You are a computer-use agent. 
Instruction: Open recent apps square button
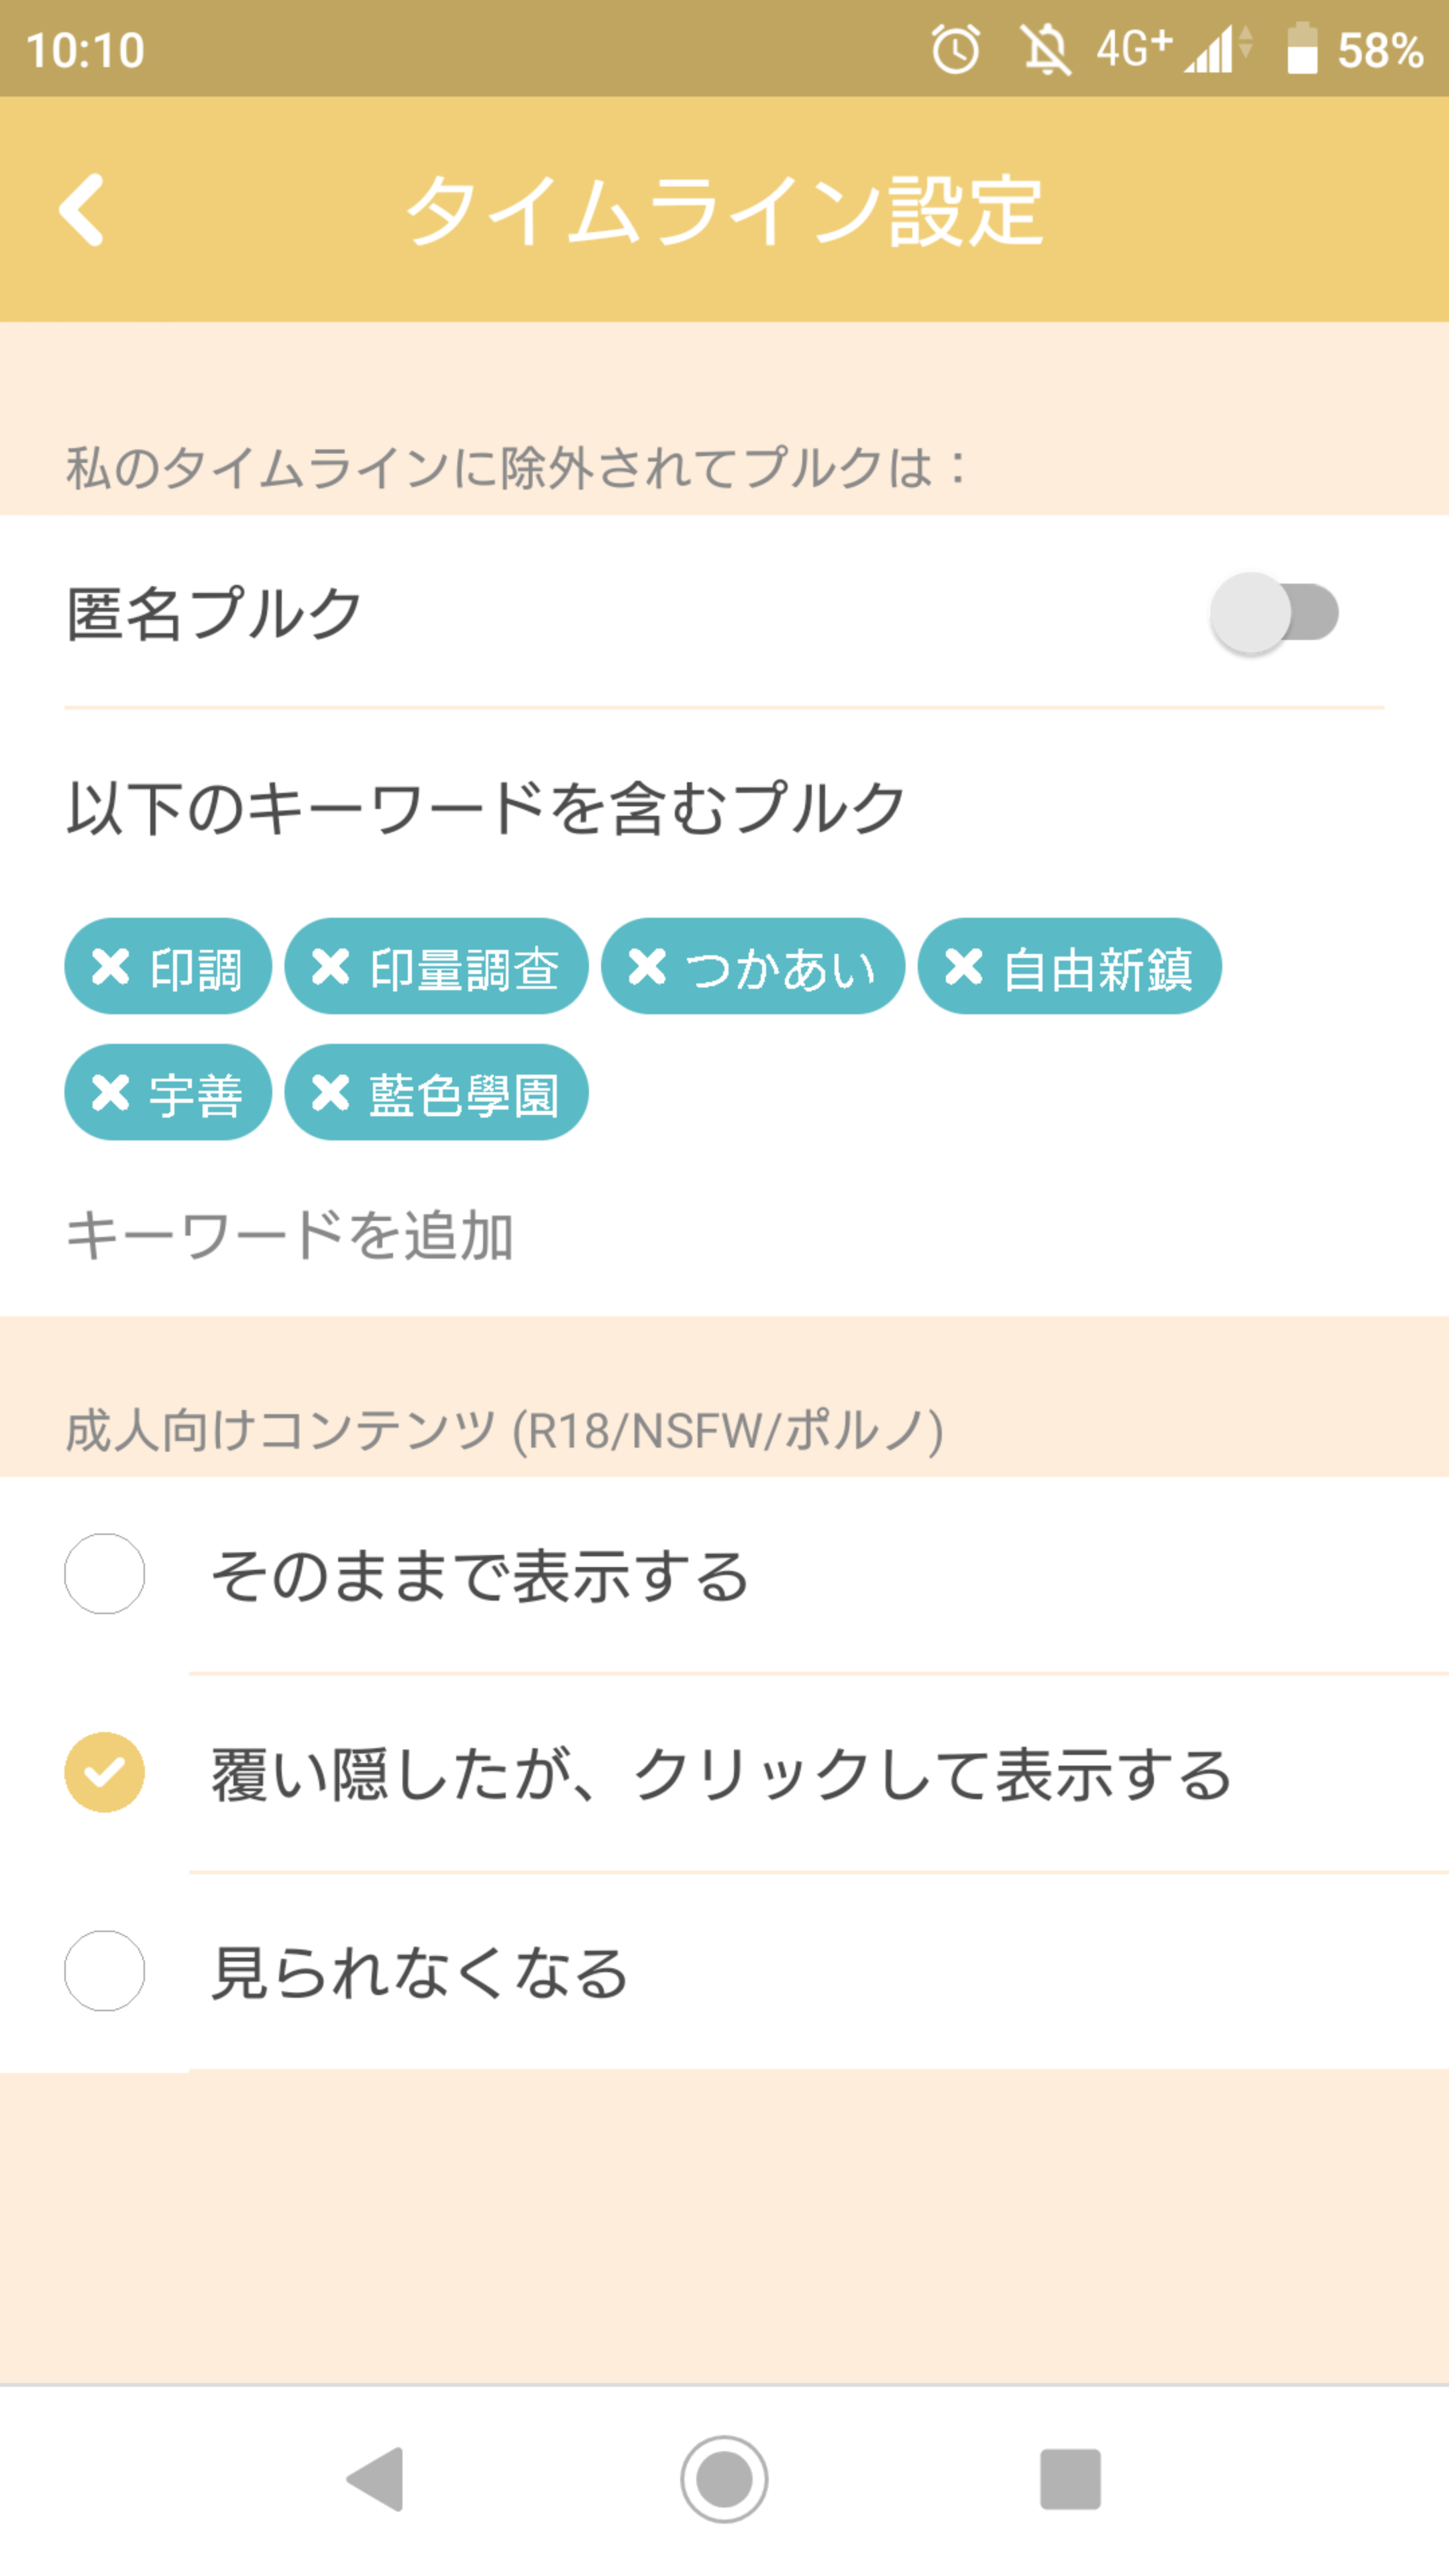tap(1071, 2479)
